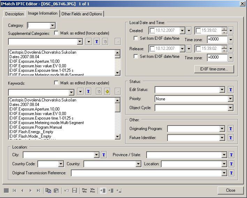Click gray add icon in Keywords row
This screenshot has width=247, height=198.
tap(99, 91)
